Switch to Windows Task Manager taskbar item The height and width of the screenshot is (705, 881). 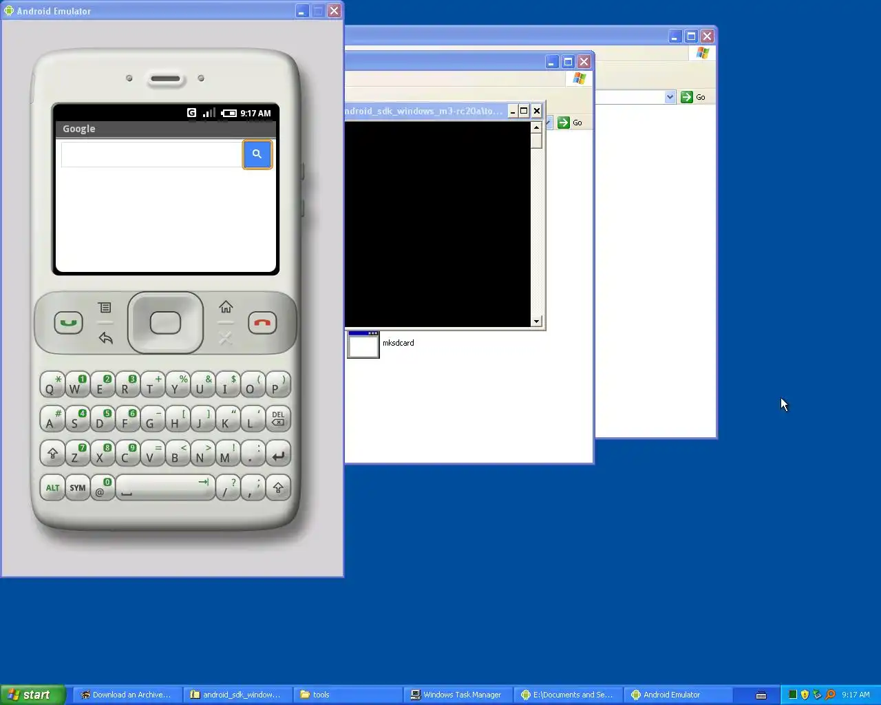457,695
